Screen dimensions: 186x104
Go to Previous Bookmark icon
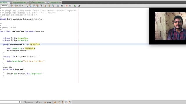point(46,6)
